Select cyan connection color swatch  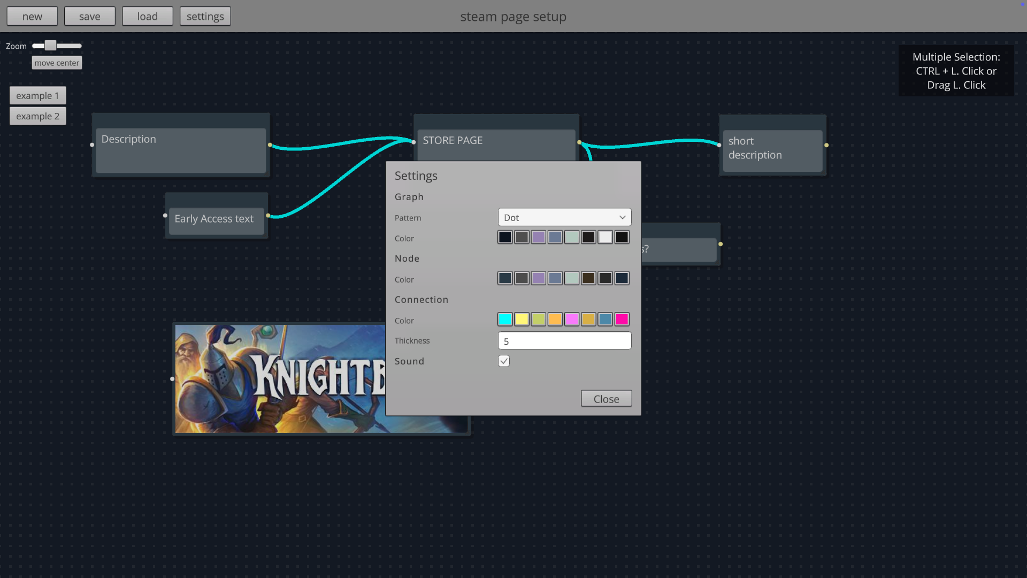(x=505, y=320)
